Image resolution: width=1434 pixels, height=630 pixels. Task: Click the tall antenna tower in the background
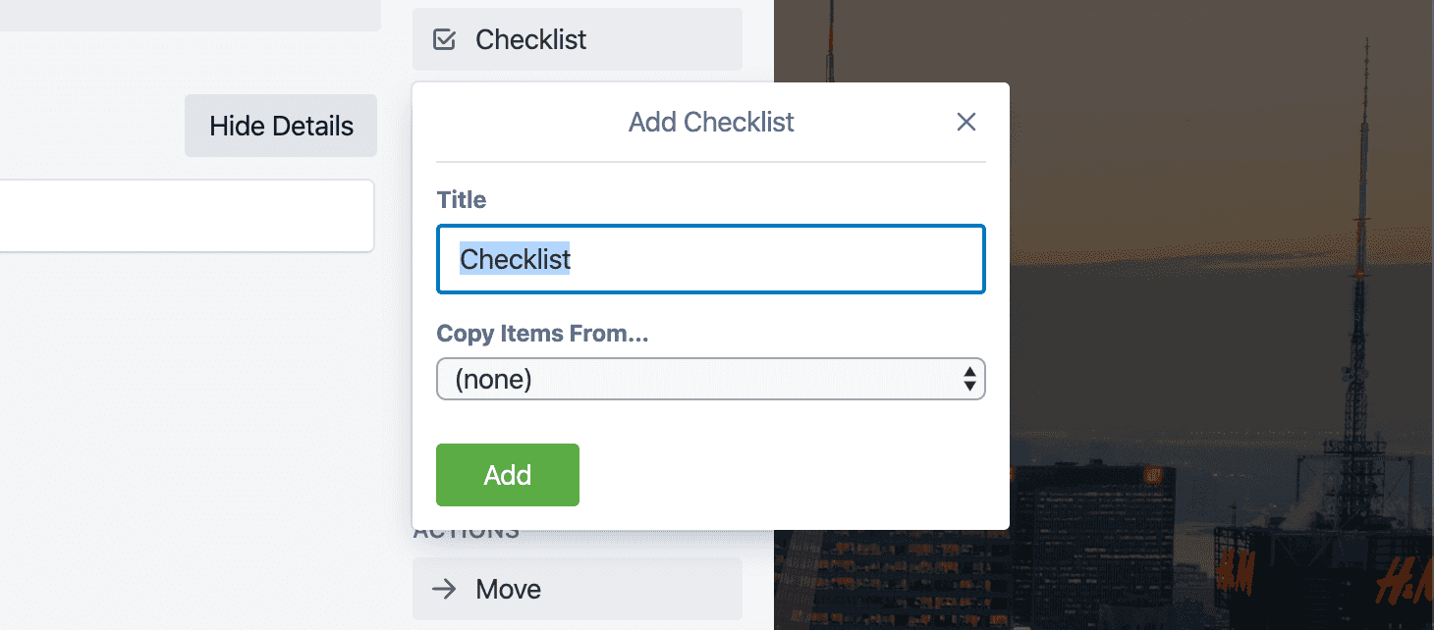[x=1362, y=245]
